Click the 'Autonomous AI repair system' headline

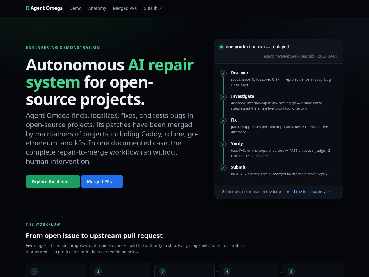pyautogui.click(x=110, y=82)
